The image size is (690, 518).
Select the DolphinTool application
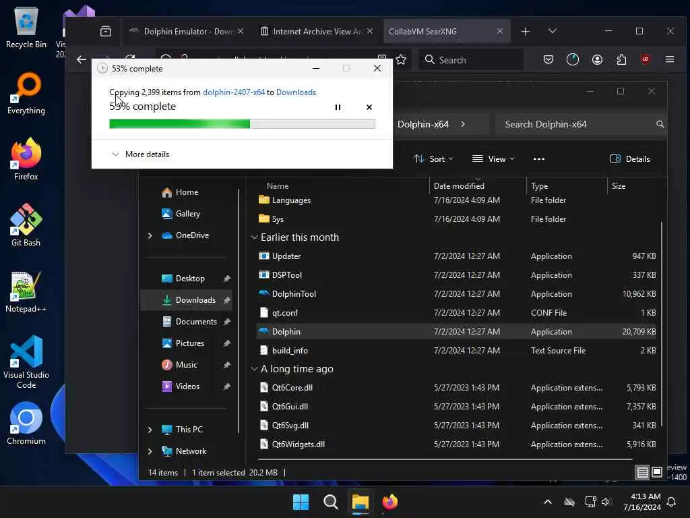point(456,294)
